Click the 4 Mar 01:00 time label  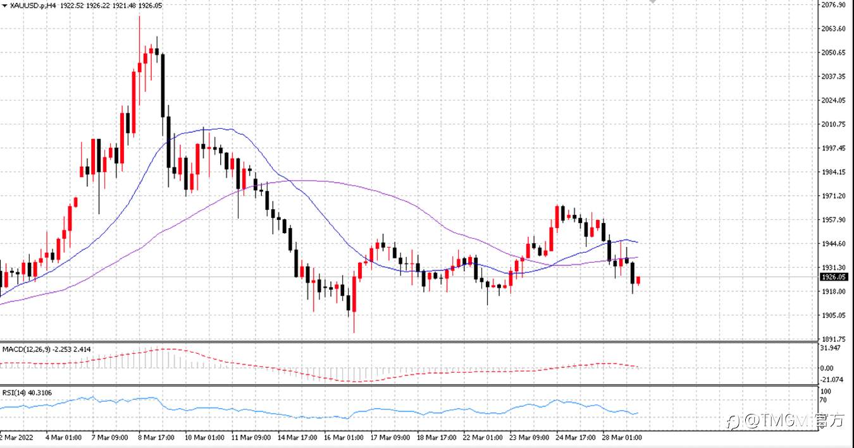[x=63, y=437]
